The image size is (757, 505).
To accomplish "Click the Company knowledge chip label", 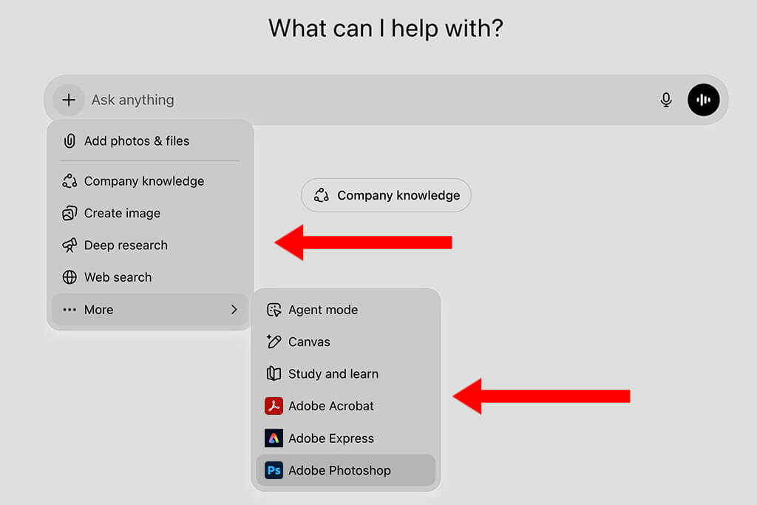I will point(398,195).
